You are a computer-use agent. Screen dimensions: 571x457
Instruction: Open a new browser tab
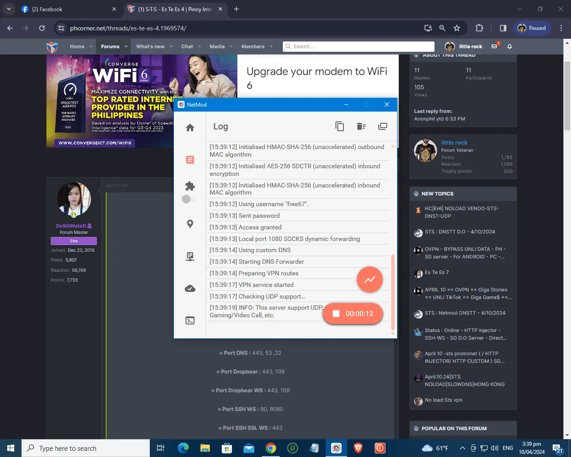236,9
